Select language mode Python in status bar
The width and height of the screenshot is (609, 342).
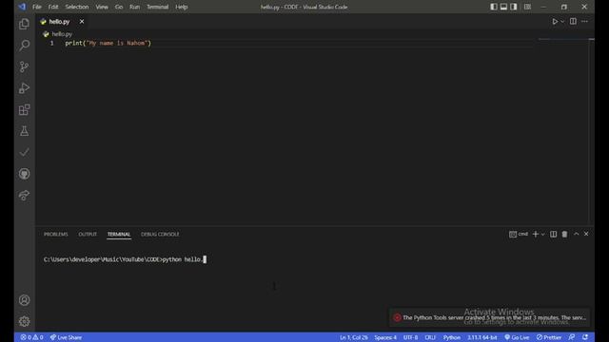coord(452,337)
